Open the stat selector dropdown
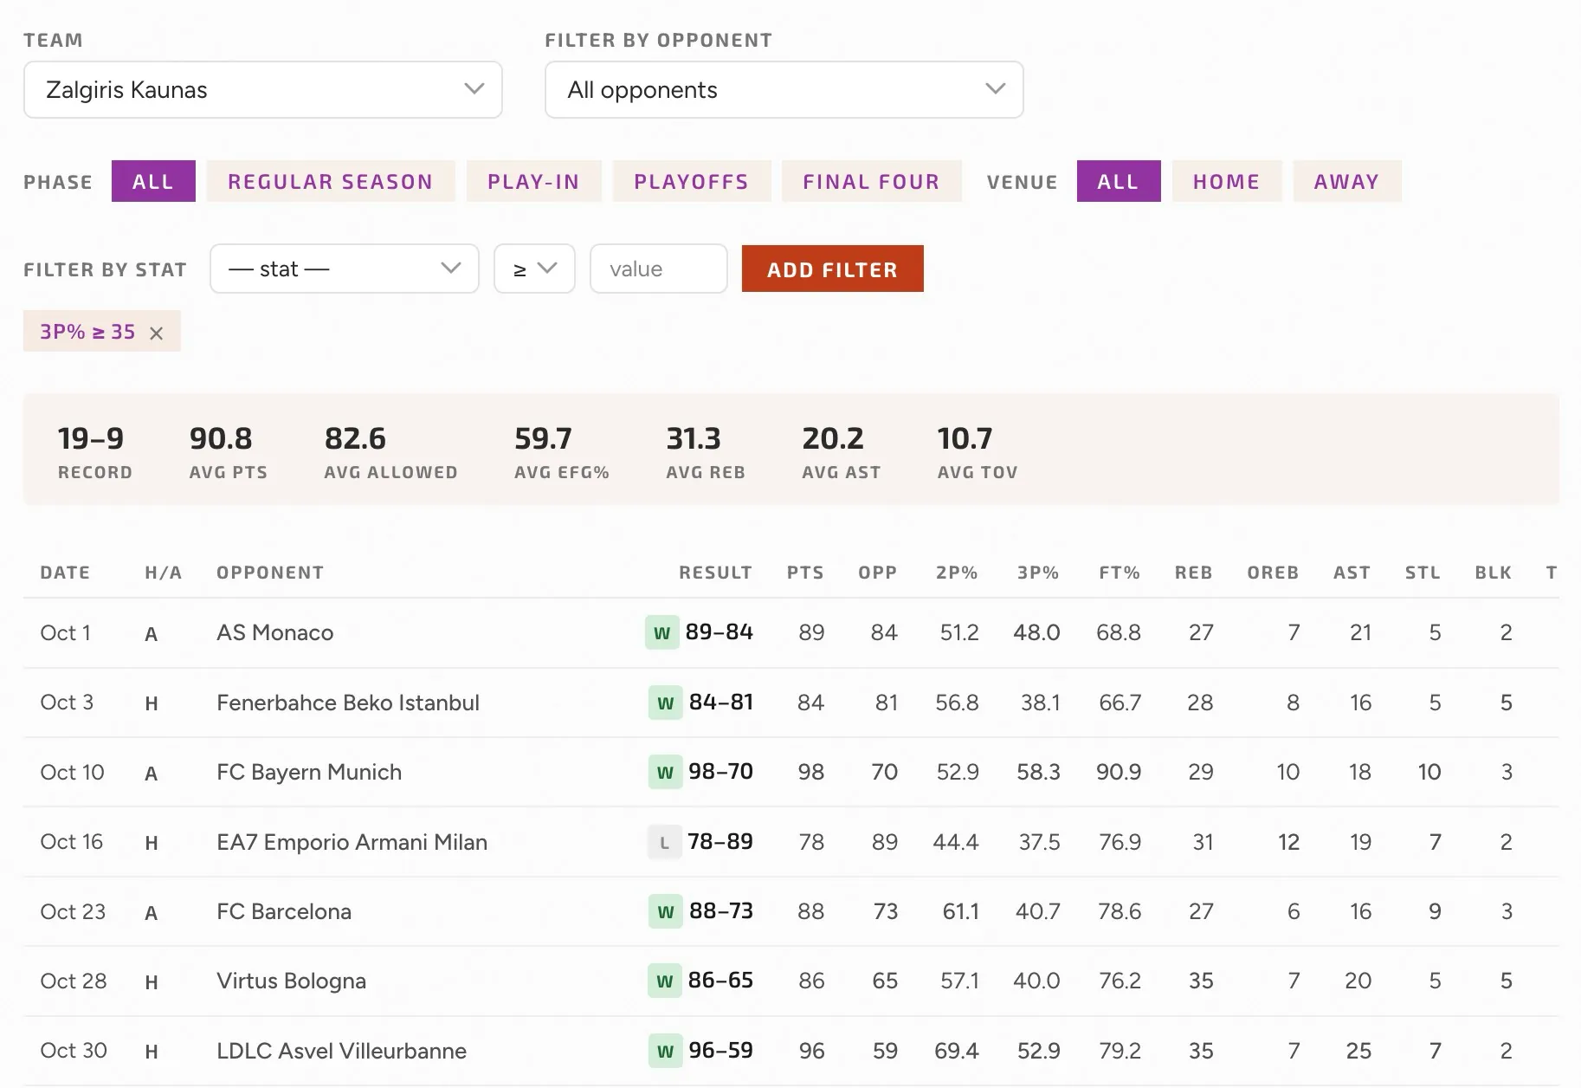Image resolution: width=1581 pixels, height=1088 pixels. tap(344, 269)
